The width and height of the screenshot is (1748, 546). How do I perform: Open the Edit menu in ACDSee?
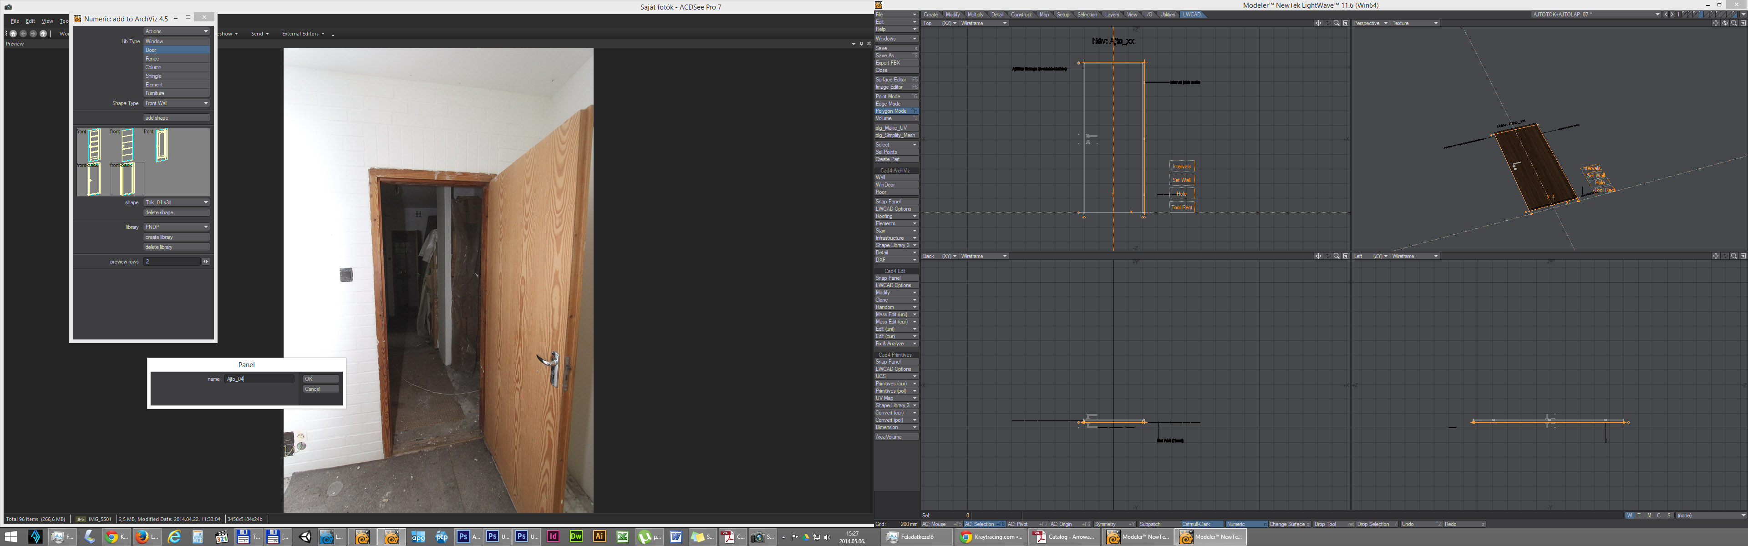(30, 21)
